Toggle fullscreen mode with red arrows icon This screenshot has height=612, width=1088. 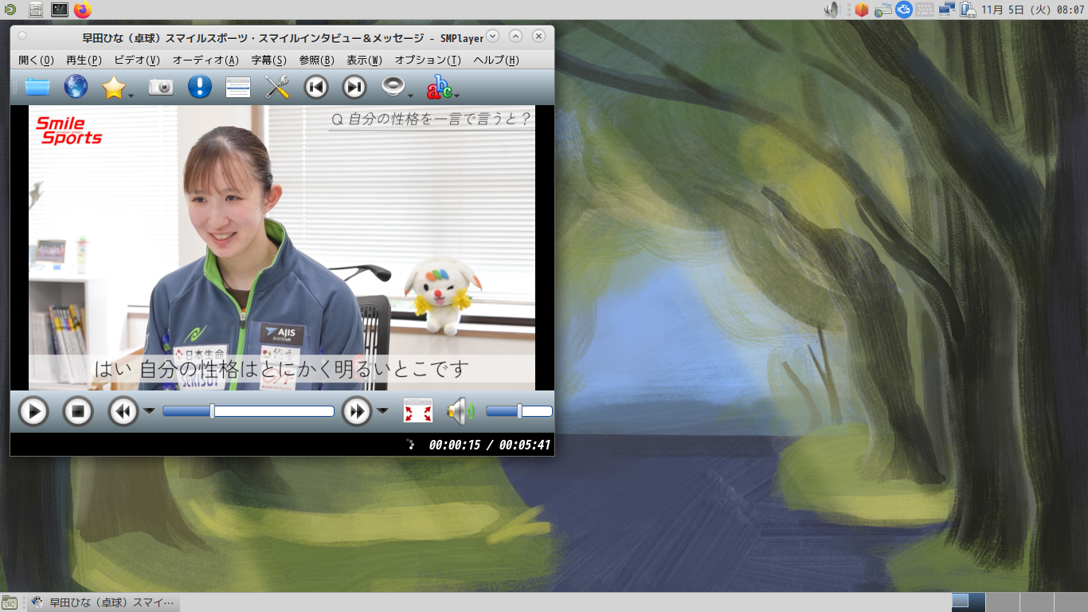[418, 411]
